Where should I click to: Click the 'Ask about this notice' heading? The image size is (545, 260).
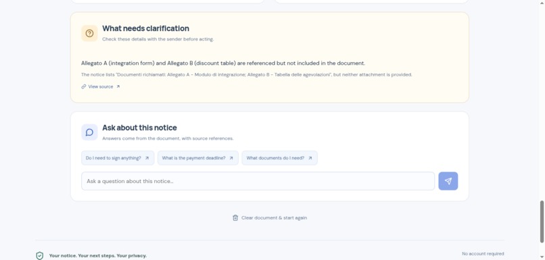point(139,128)
